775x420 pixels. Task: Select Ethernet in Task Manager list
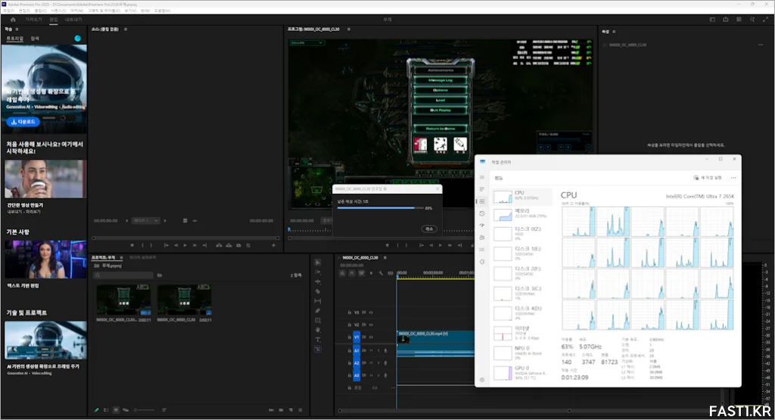[522, 332]
